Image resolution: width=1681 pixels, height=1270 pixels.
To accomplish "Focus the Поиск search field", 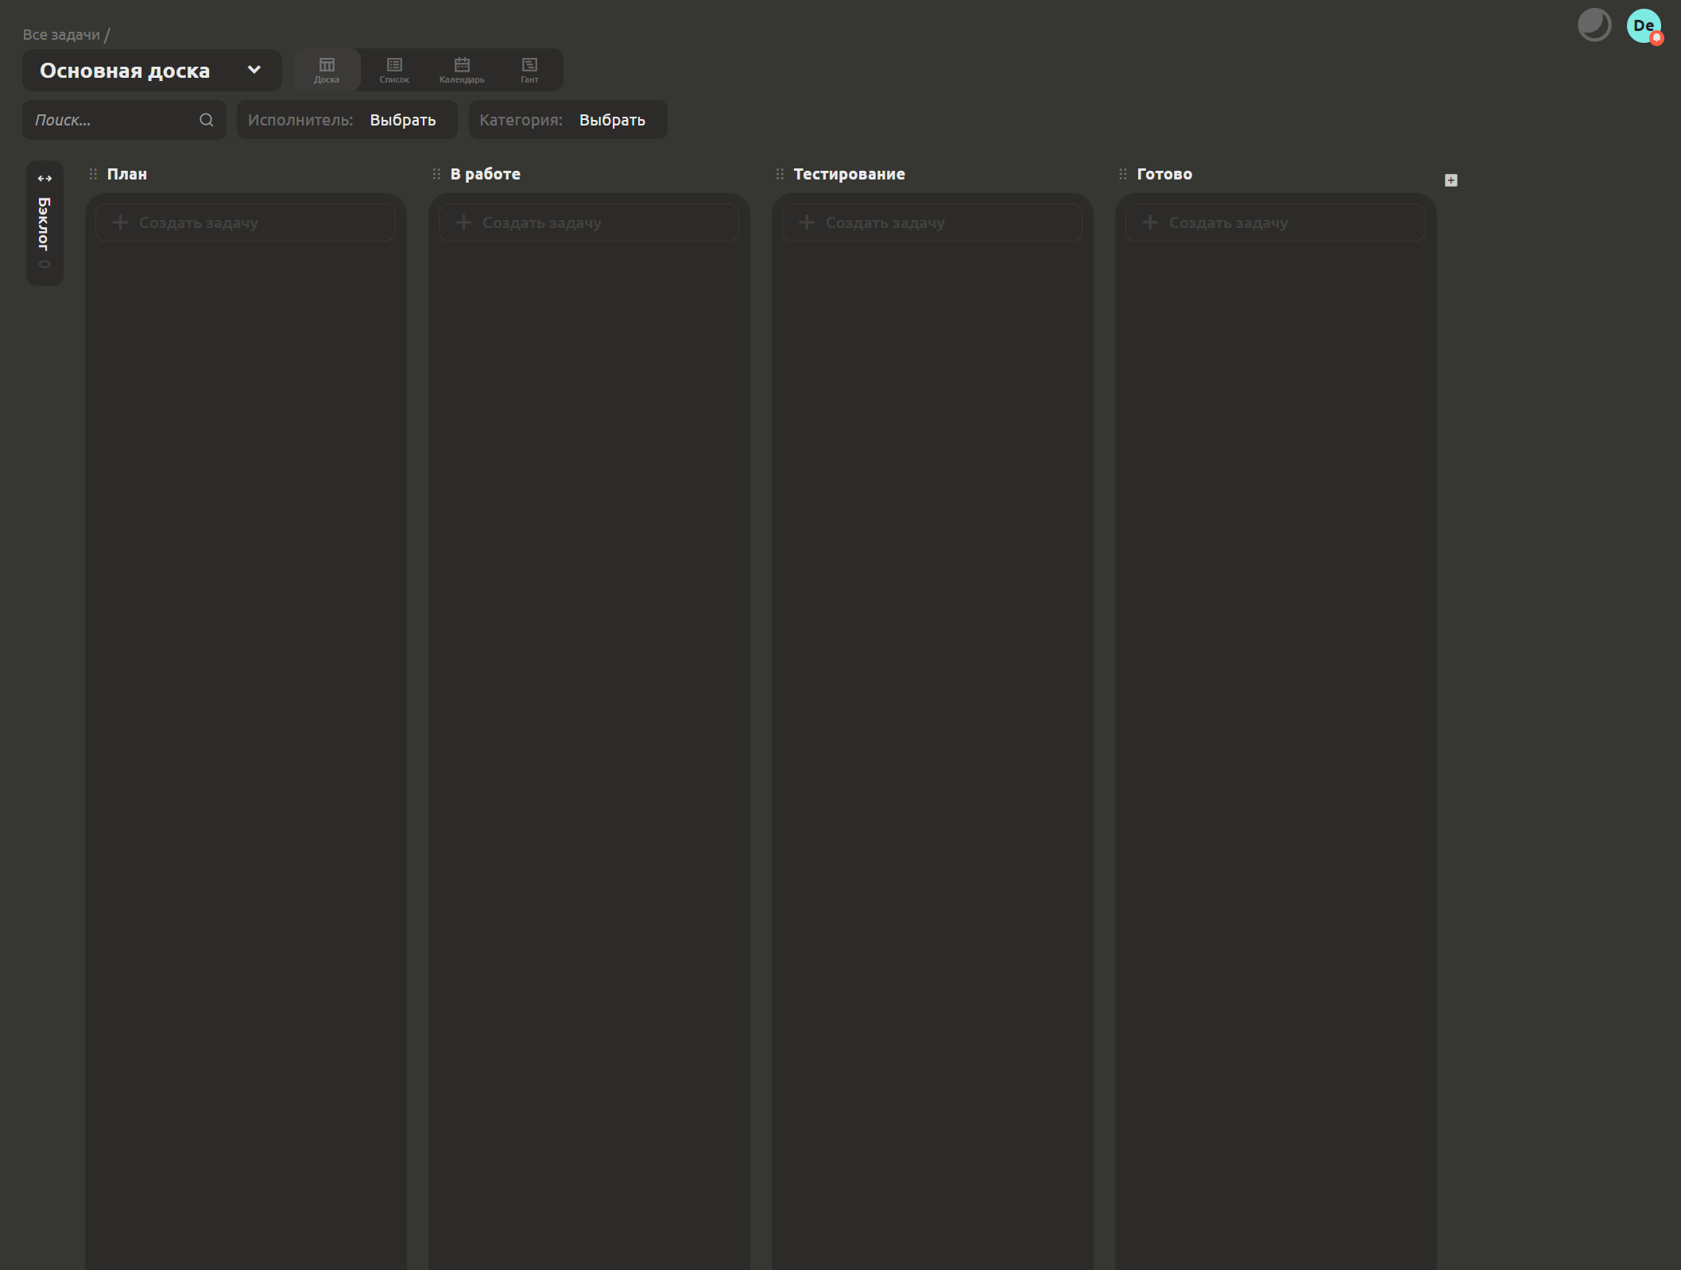I will point(124,120).
